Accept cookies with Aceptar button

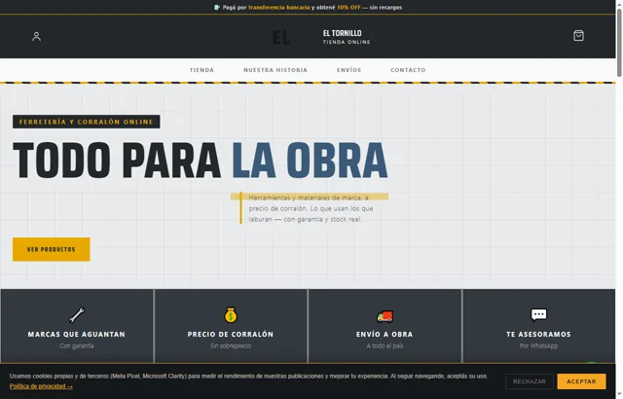tap(581, 381)
